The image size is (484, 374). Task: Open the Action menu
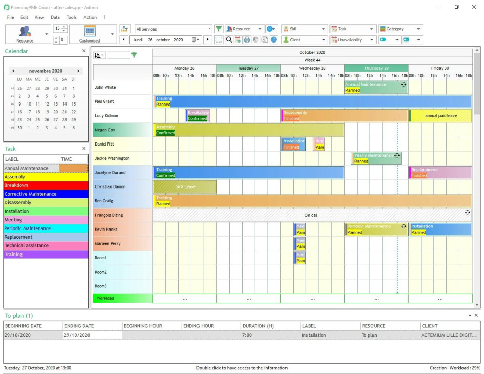point(90,17)
